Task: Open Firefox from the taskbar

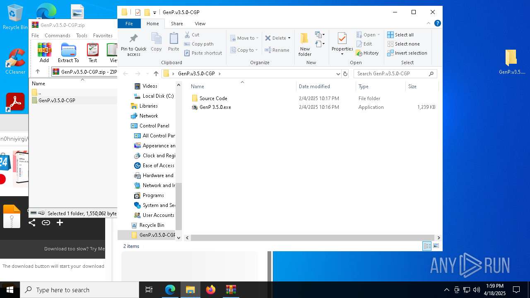Action: click(211, 290)
